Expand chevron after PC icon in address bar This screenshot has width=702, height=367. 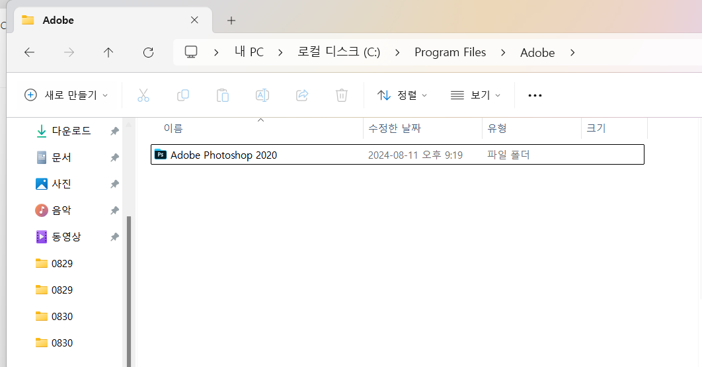click(x=216, y=52)
